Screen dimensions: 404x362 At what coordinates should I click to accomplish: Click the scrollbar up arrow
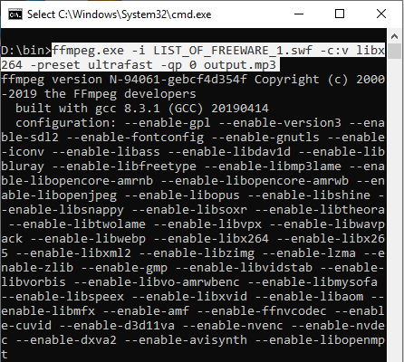[x=394, y=37]
